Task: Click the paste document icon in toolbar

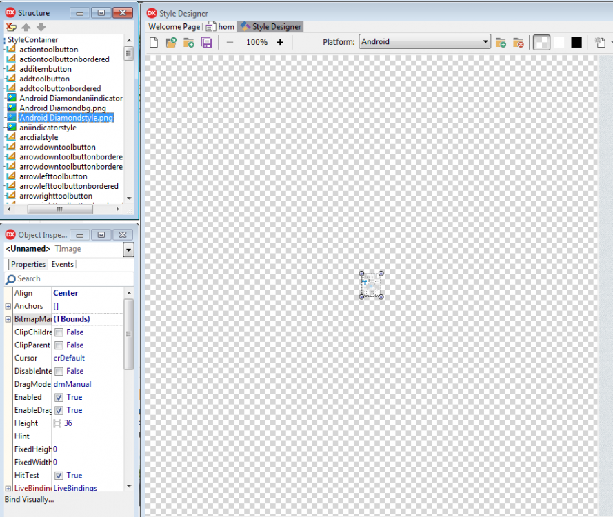Action: pos(600,42)
